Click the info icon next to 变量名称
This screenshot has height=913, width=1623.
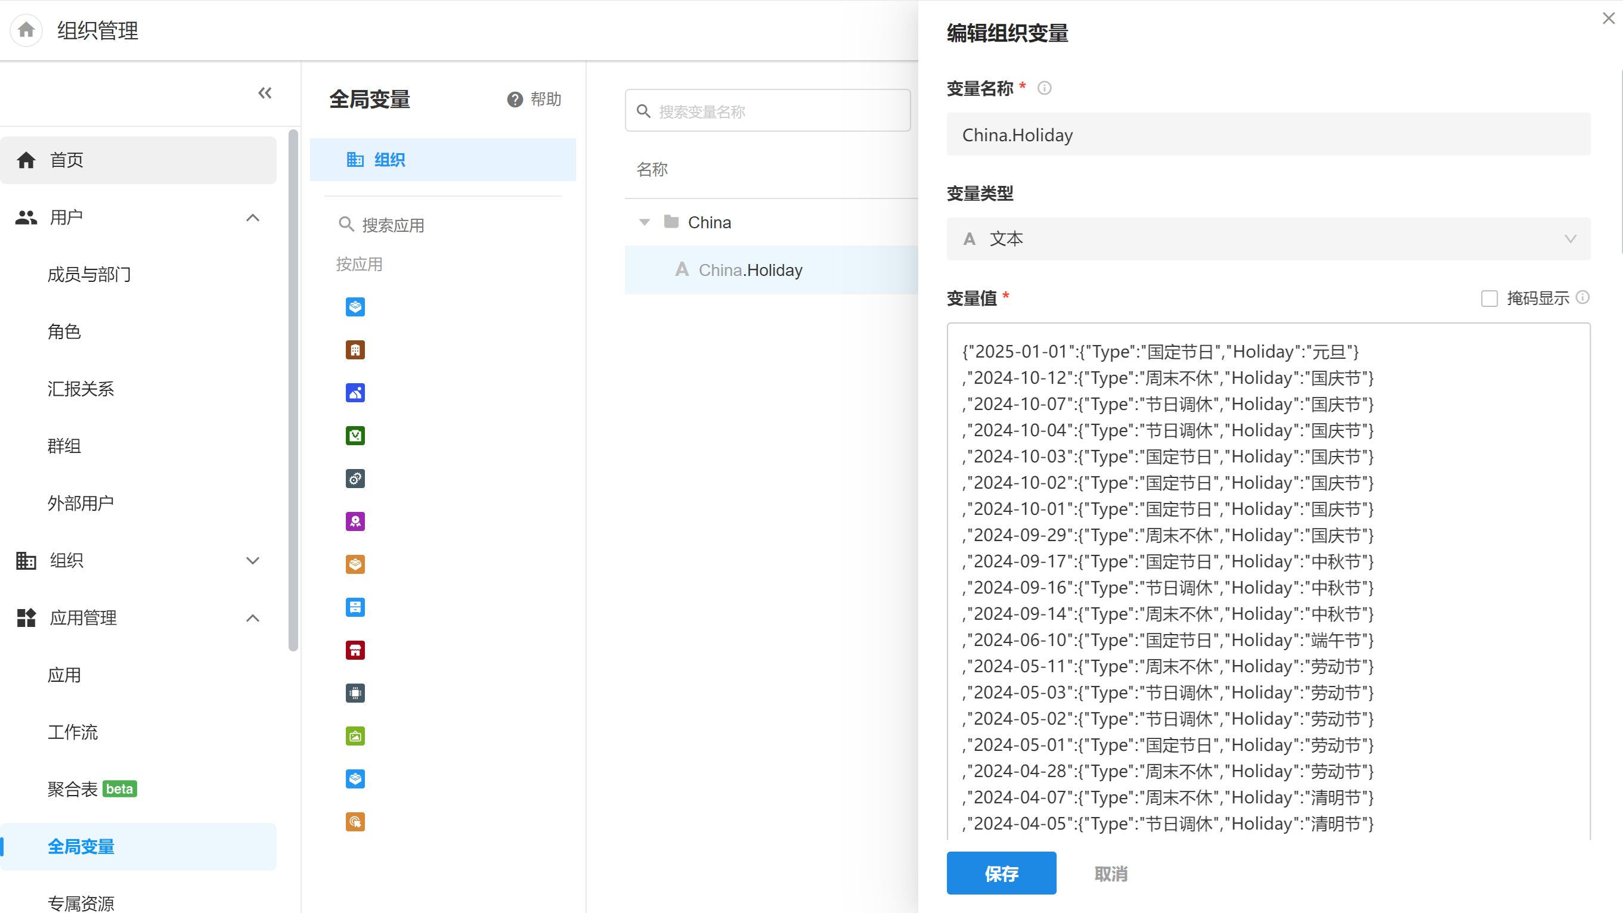click(1044, 88)
